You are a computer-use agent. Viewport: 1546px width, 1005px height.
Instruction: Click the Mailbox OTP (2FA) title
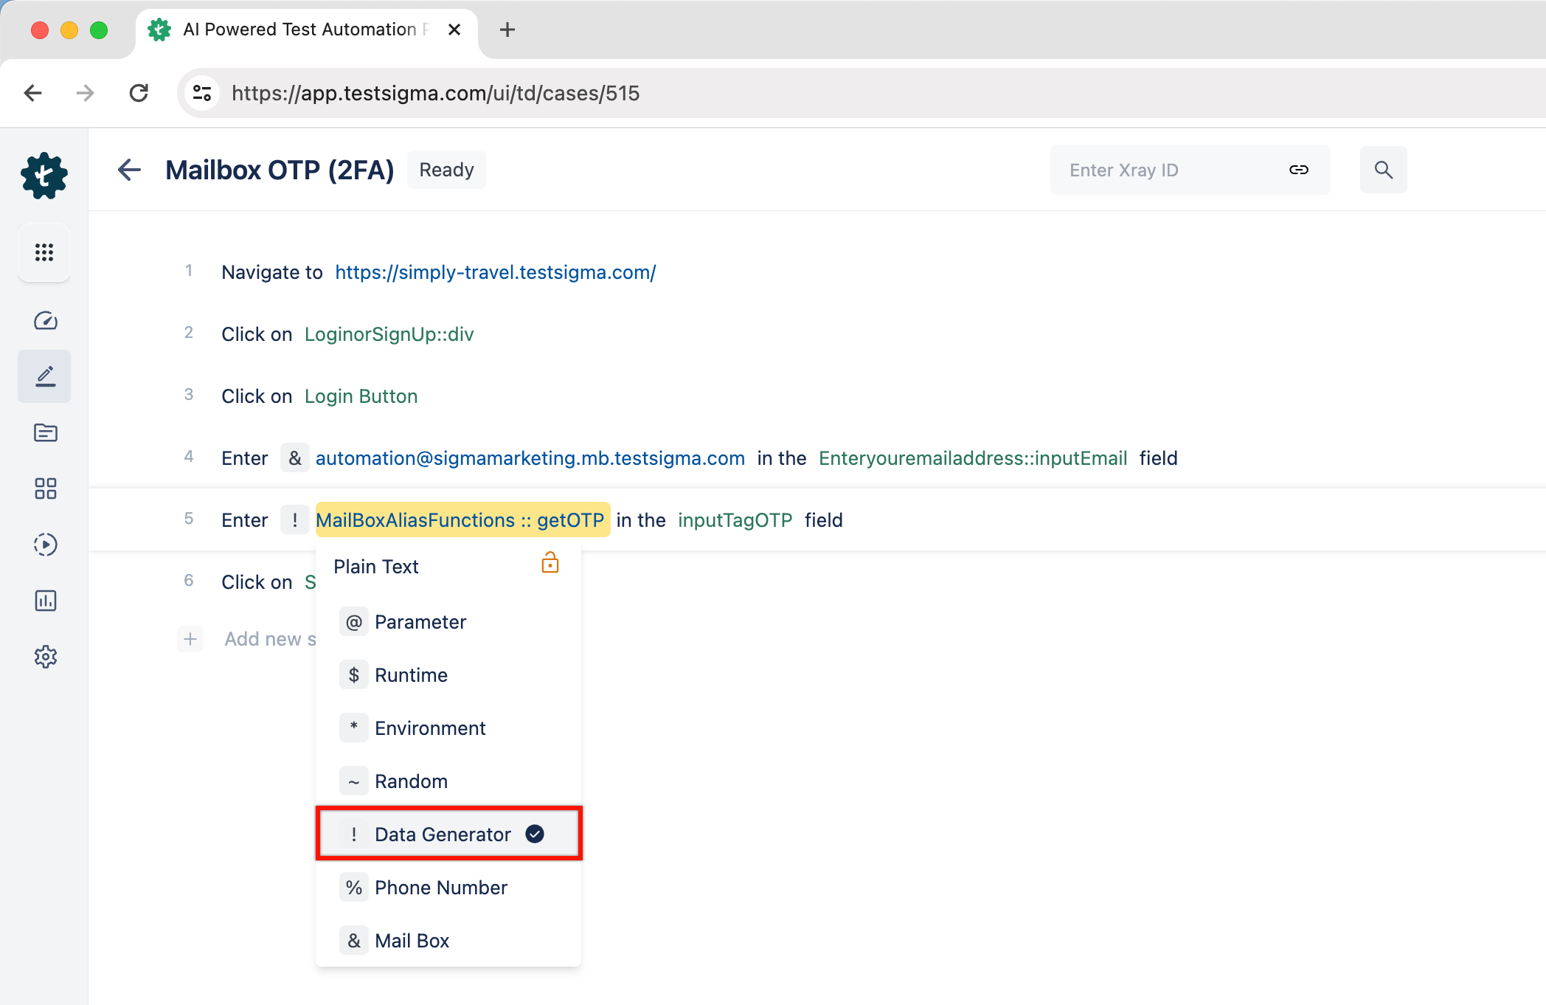coord(280,170)
